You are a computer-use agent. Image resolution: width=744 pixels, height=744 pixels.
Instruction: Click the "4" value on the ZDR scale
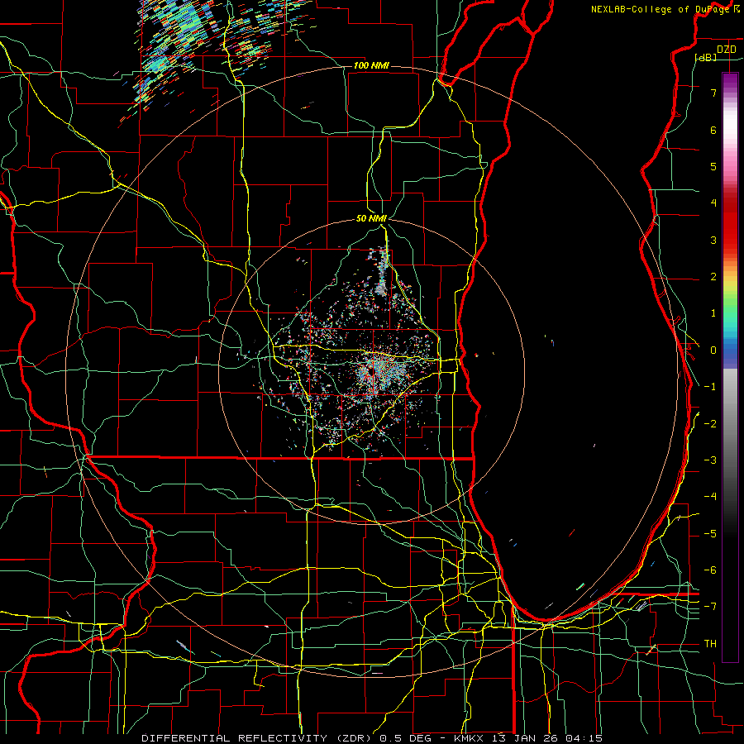click(x=713, y=203)
